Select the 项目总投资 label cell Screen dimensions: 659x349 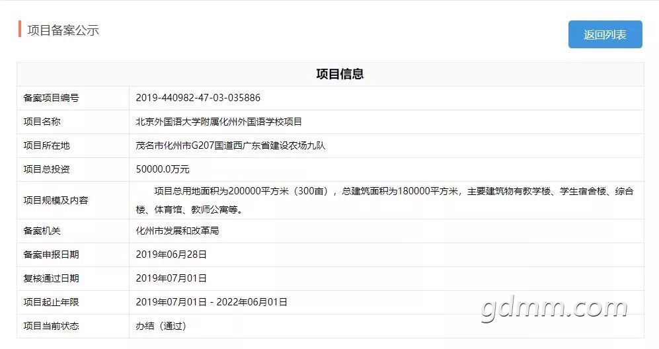coord(73,169)
